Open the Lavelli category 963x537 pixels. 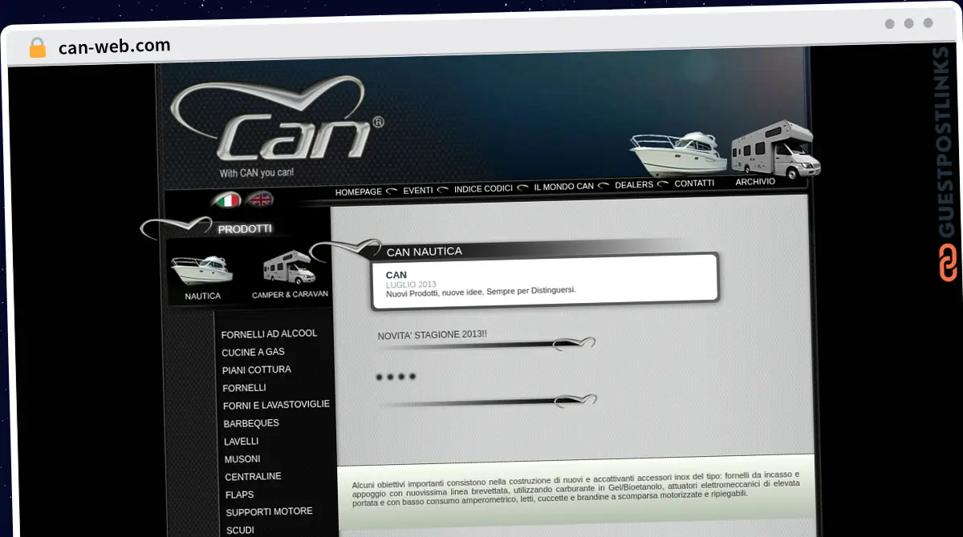tap(242, 442)
